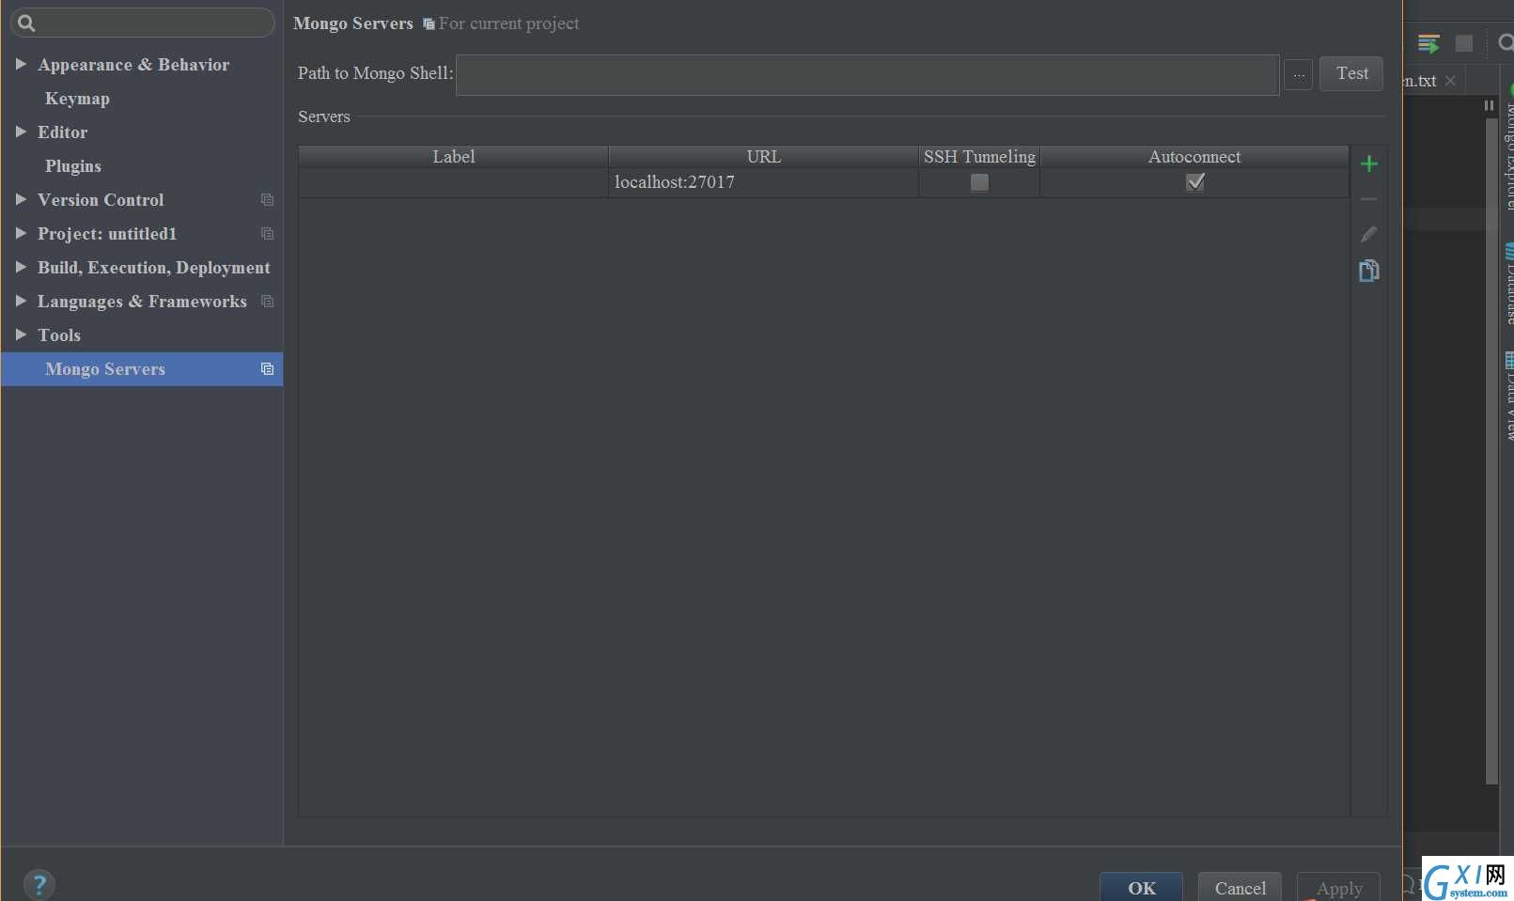The width and height of the screenshot is (1514, 901).
Task: Click the stop square in the IDE toolbar
Action: point(1463,43)
